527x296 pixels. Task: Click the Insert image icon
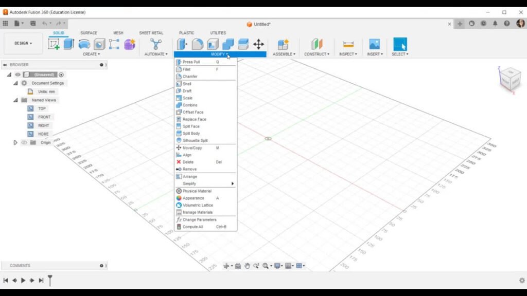(375, 44)
